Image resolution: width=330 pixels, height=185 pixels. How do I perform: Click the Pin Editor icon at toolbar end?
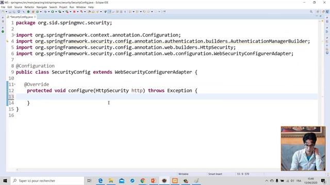[164, 12]
